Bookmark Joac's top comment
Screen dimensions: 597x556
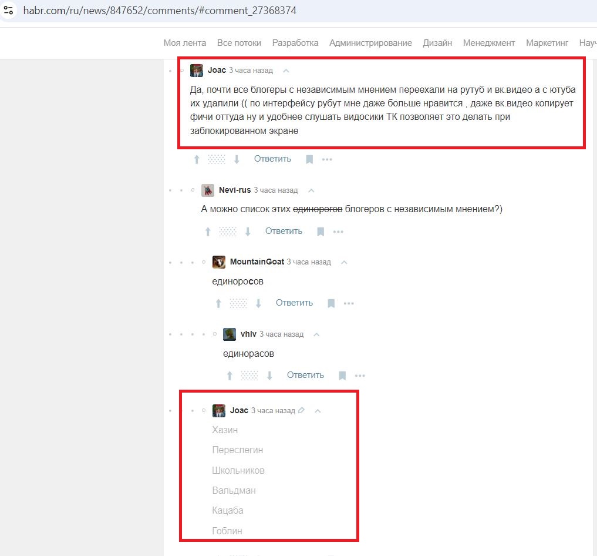(x=309, y=159)
